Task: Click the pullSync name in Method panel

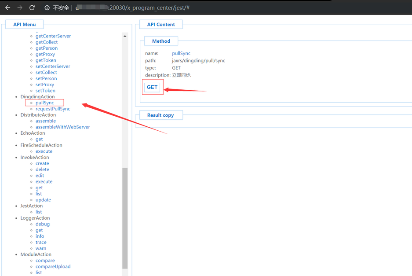Action: point(181,53)
